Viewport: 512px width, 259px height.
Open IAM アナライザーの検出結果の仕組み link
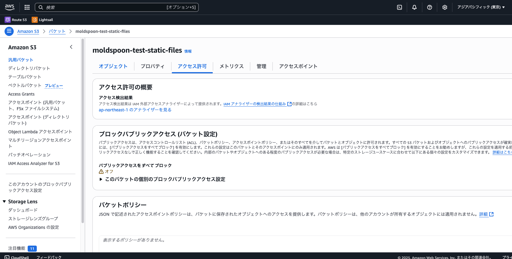click(255, 104)
